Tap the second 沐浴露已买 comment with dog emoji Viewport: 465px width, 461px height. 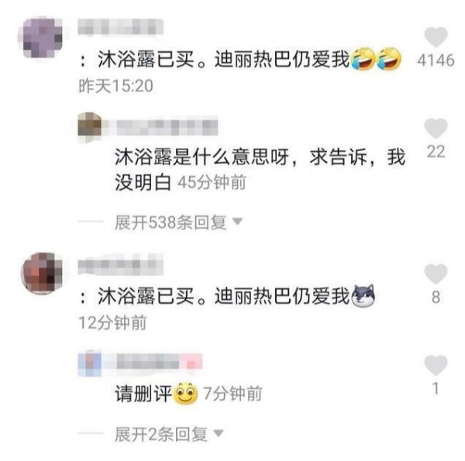227,296
